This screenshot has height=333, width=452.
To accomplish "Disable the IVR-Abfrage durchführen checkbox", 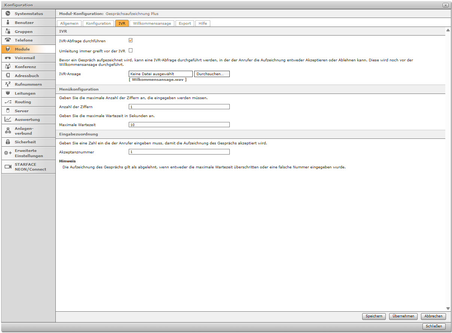I will click(131, 40).
